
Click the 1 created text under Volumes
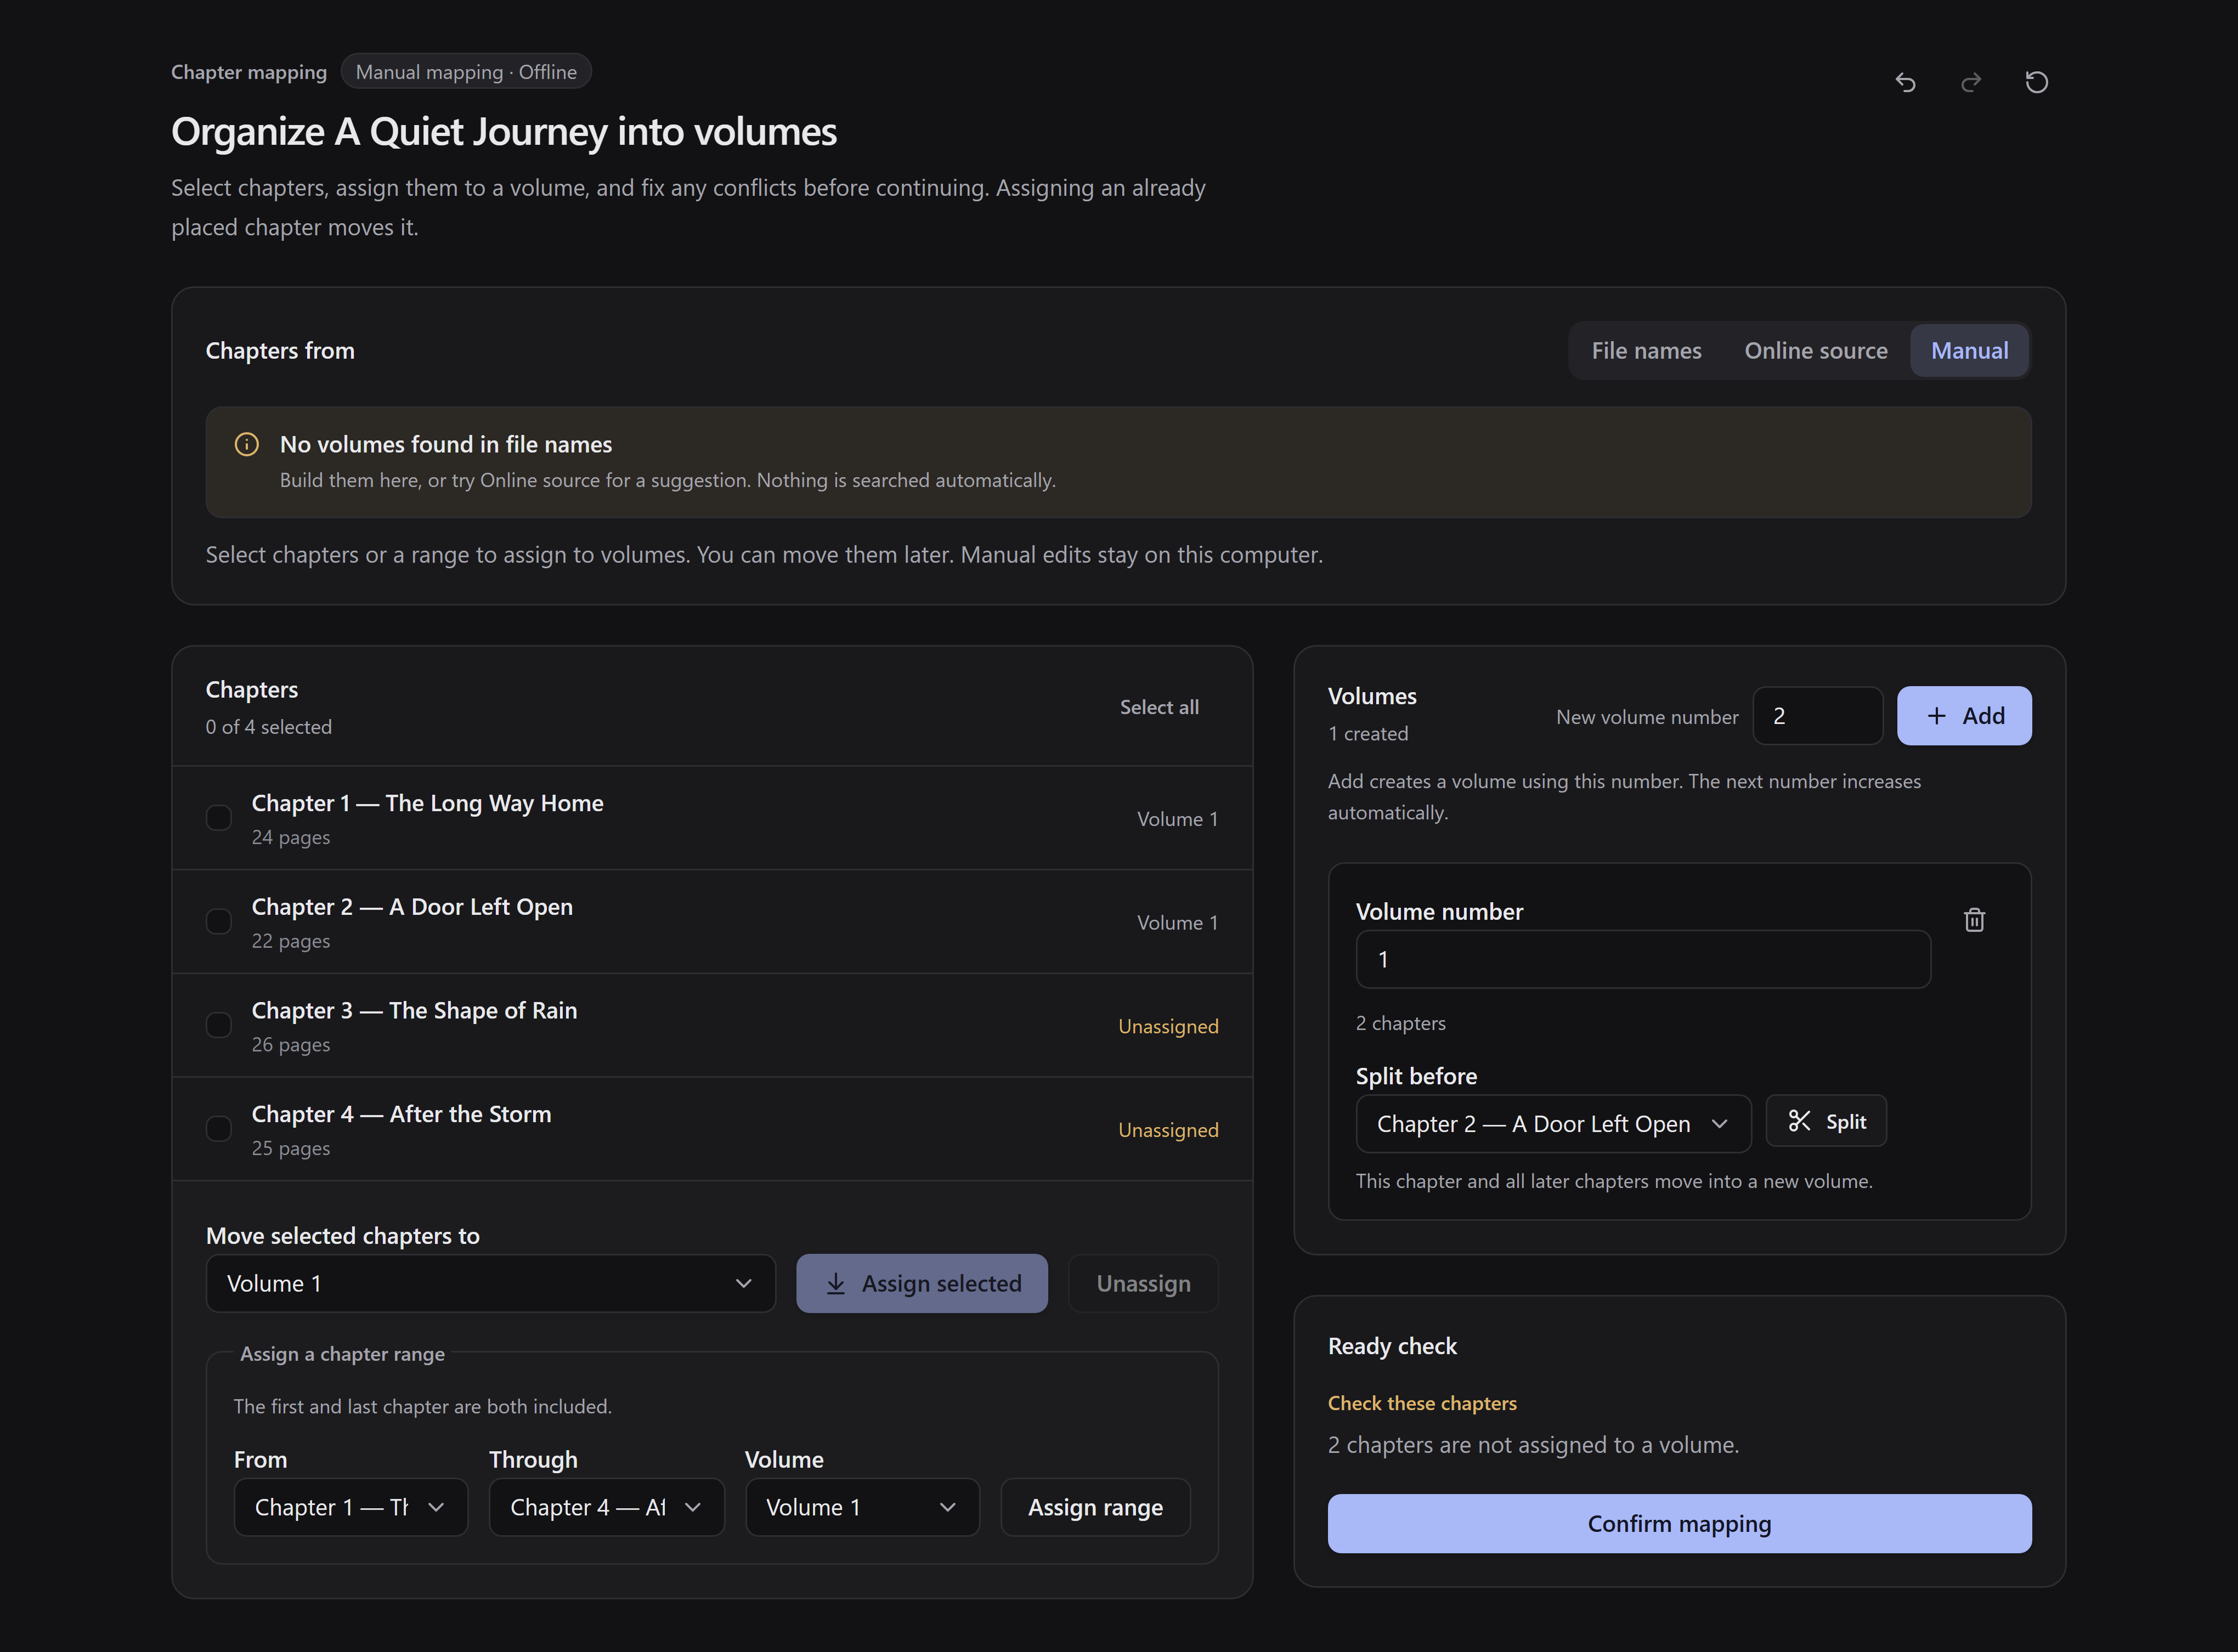click(x=1368, y=734)
